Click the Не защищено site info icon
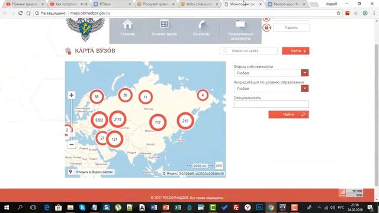379x213 pixels. coord(37,13)
